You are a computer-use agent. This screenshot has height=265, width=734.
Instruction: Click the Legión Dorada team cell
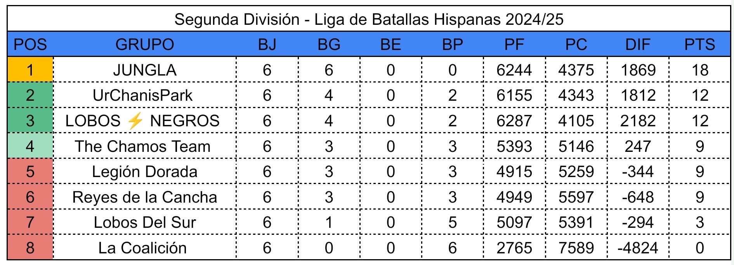click(x=144, y=172)
